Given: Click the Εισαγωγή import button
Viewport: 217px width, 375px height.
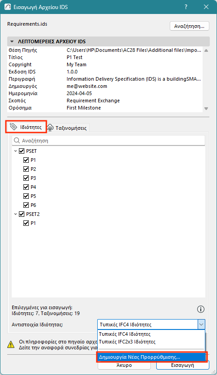Looking at the screenshot, I should coord(183,365).
